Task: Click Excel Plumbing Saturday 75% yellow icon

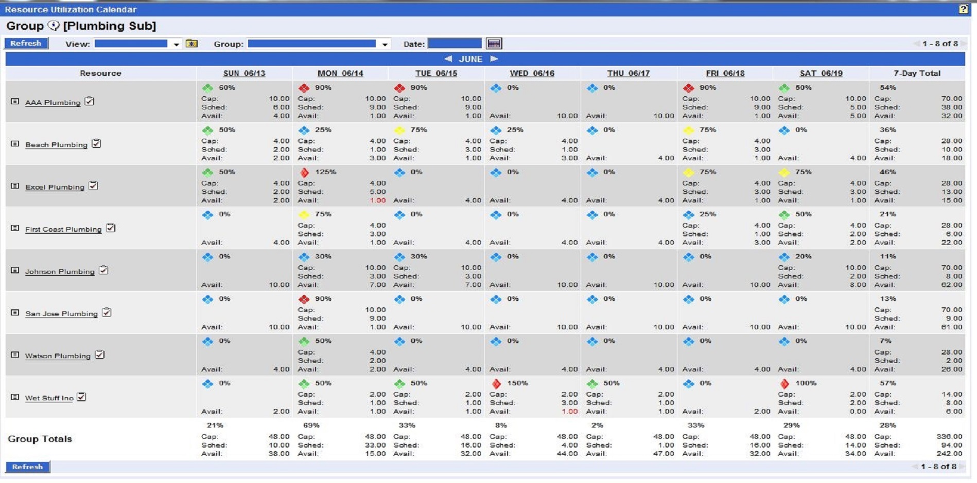Action: tap(784, 172)
